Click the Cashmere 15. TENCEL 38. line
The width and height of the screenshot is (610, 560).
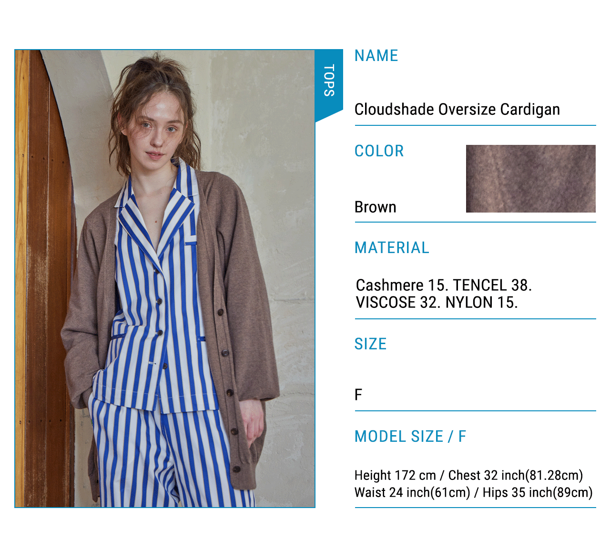pyautogui.click(x=444, y=285)
